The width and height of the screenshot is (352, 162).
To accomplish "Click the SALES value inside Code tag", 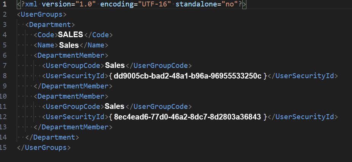I will [70, 35].
